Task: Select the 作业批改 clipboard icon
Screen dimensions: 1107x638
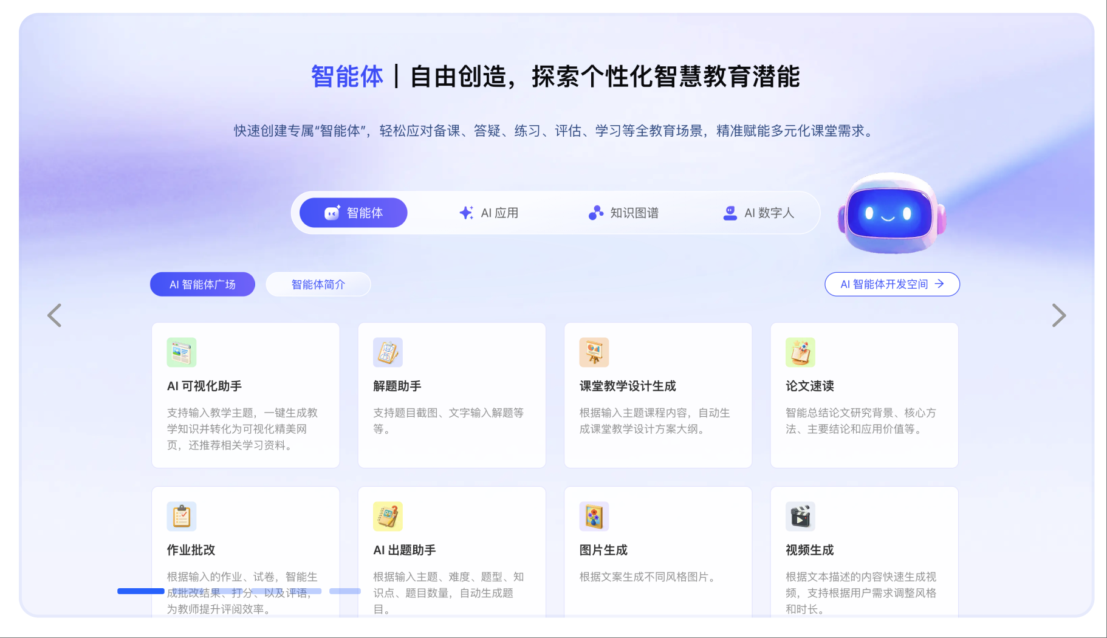Action: 182,516
